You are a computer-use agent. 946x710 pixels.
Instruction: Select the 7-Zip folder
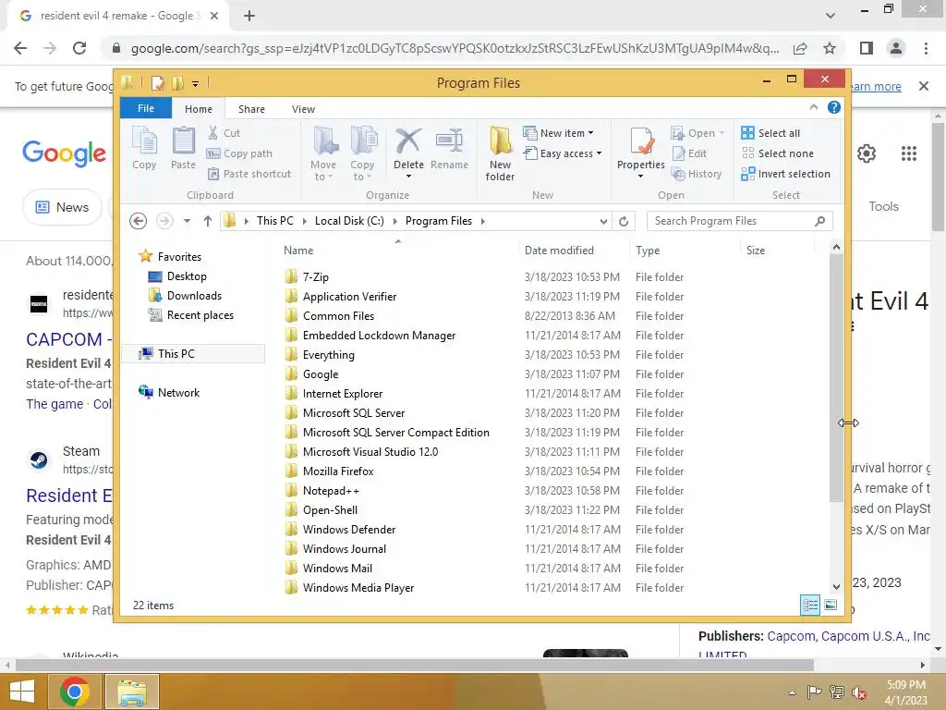307,276
